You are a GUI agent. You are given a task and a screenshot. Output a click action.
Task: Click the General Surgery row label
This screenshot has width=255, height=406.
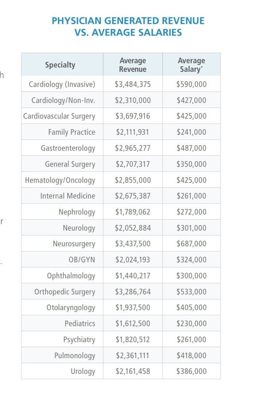click(x=70, y=164)
